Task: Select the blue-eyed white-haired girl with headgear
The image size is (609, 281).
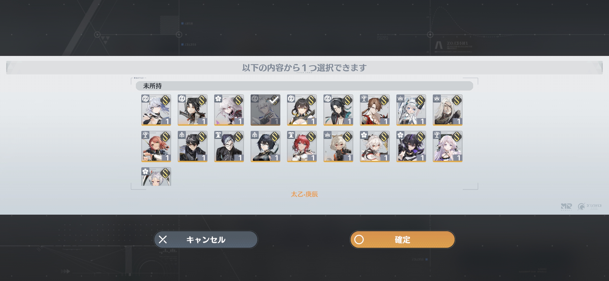Action: tap(411, 110)
